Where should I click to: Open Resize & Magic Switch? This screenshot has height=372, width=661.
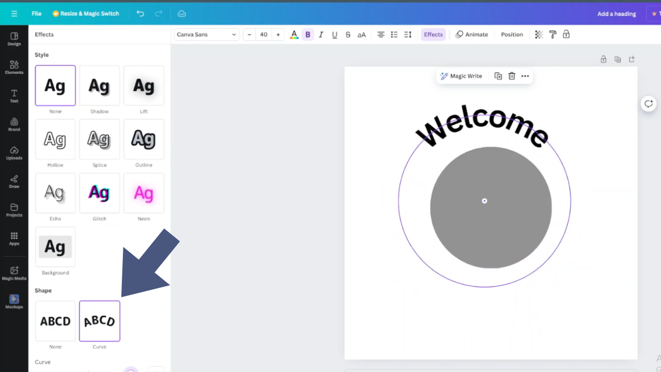(x=86, y=13)
